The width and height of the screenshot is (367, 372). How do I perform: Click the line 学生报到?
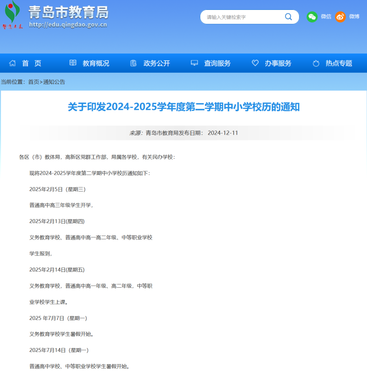coord(40,254)
